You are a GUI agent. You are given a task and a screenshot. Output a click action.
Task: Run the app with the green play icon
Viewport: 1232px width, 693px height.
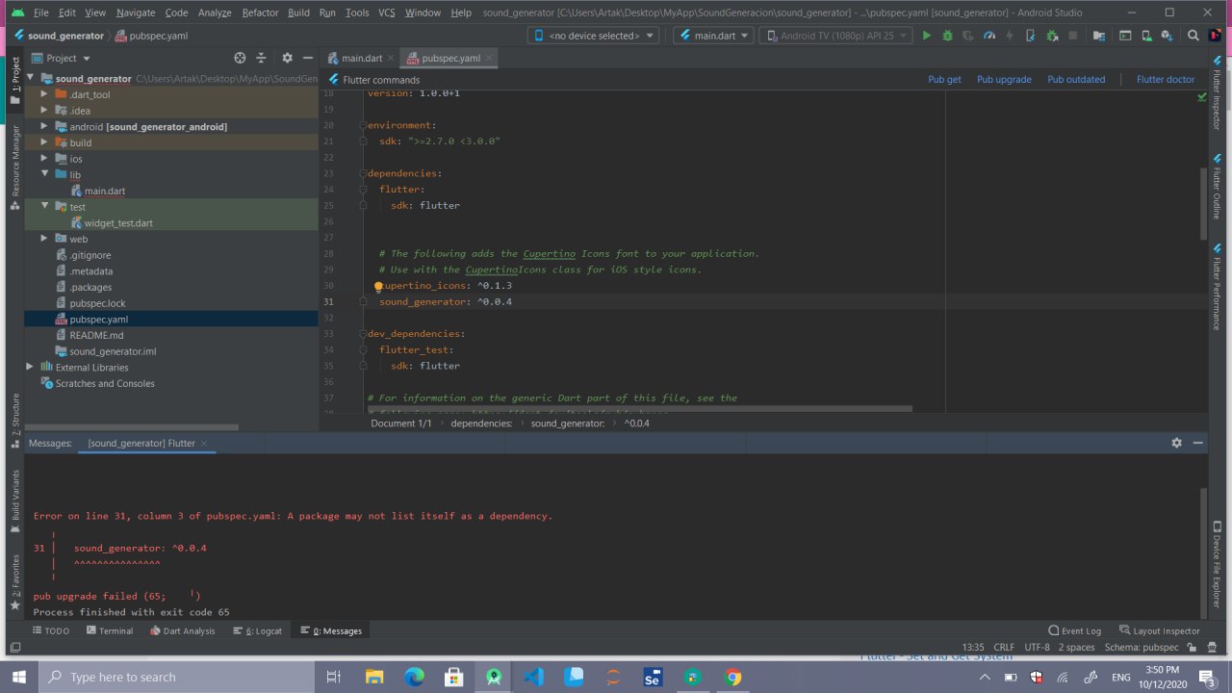coord(927,36)
